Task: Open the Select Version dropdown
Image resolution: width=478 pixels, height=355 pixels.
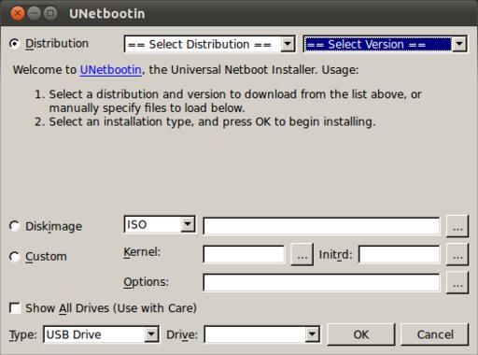Action: pyautogui.click(x=385, y=44)
